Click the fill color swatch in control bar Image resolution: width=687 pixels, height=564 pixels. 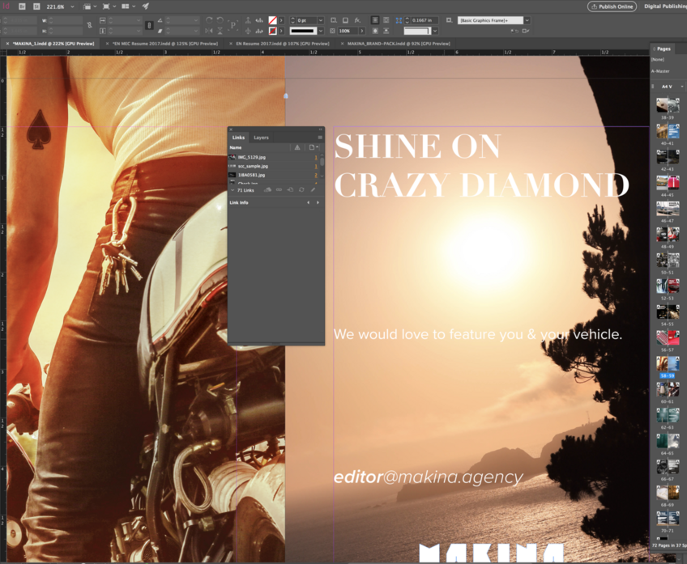272,20
